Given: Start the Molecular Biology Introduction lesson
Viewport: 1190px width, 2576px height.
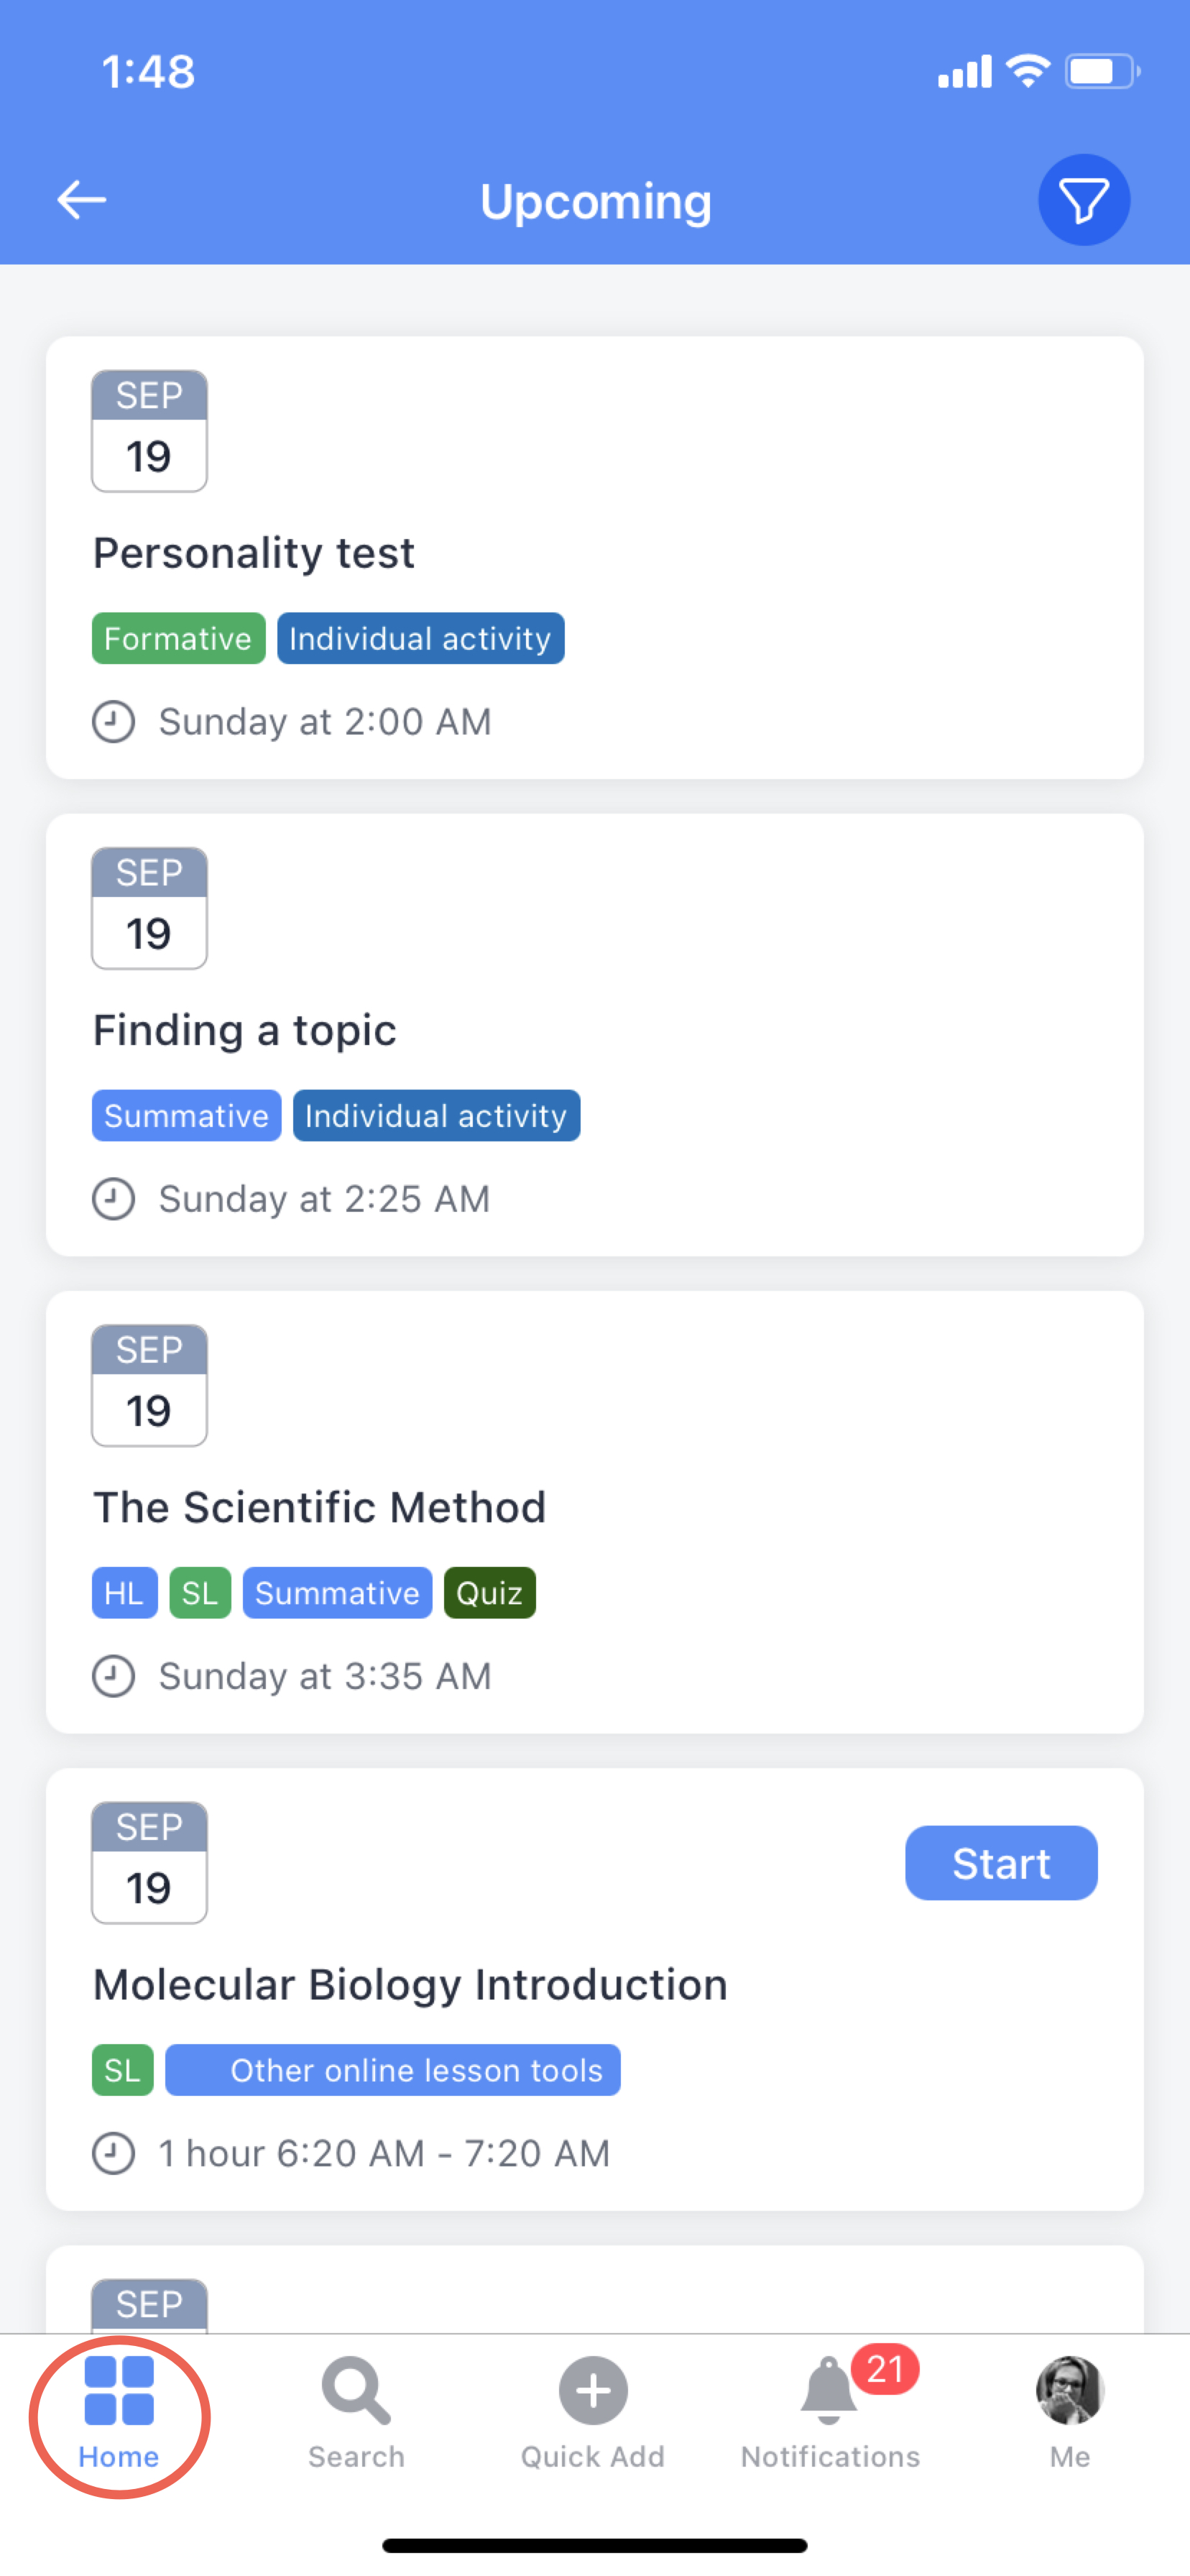Looking at the screenshot, I should (1001, 1863).
